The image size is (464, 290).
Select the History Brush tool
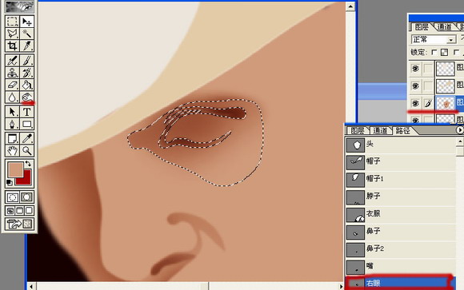tap(27, 73)
